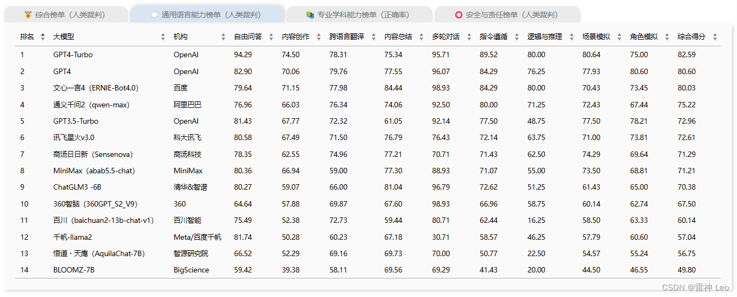Select 千帆-llama2 model name
Viewport: 737px width, 297px height.
click(x=73, y=237)
